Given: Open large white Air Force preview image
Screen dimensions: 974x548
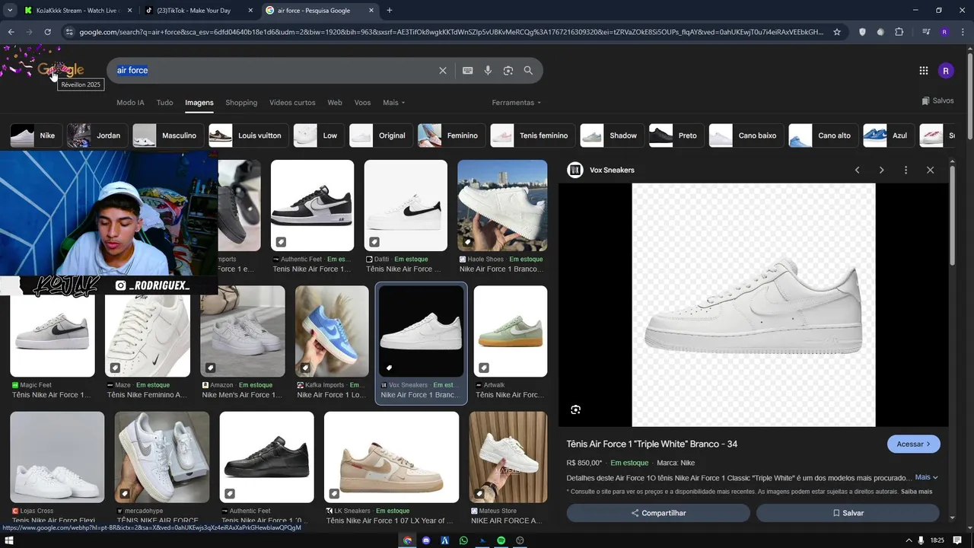Looking at the screenshot, I should click(753, 305).
